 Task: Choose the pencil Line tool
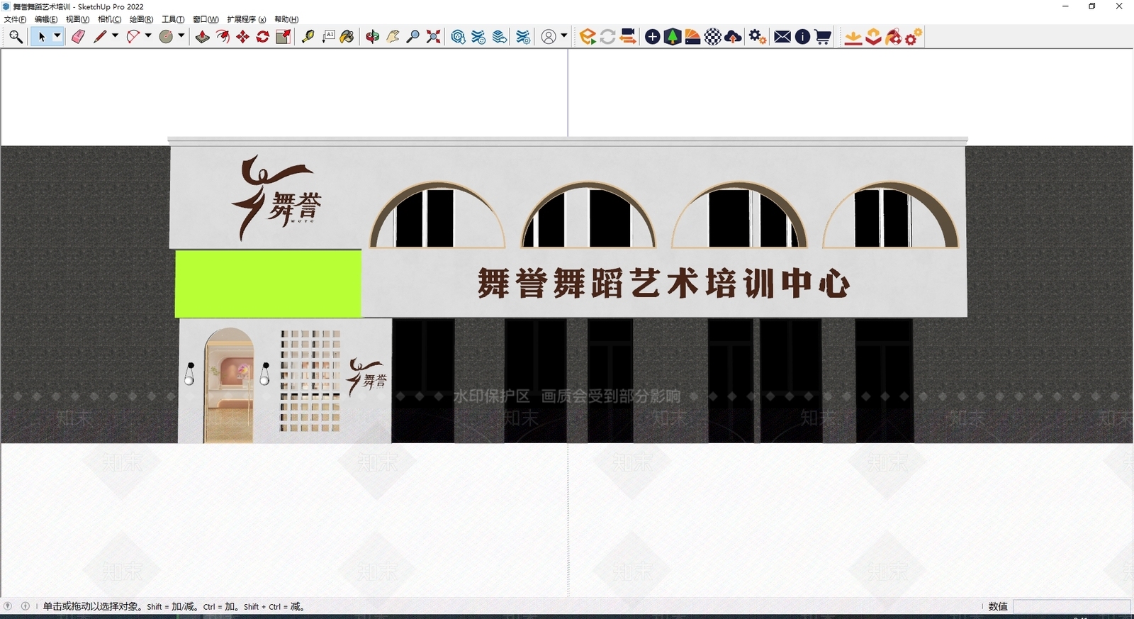100,37
